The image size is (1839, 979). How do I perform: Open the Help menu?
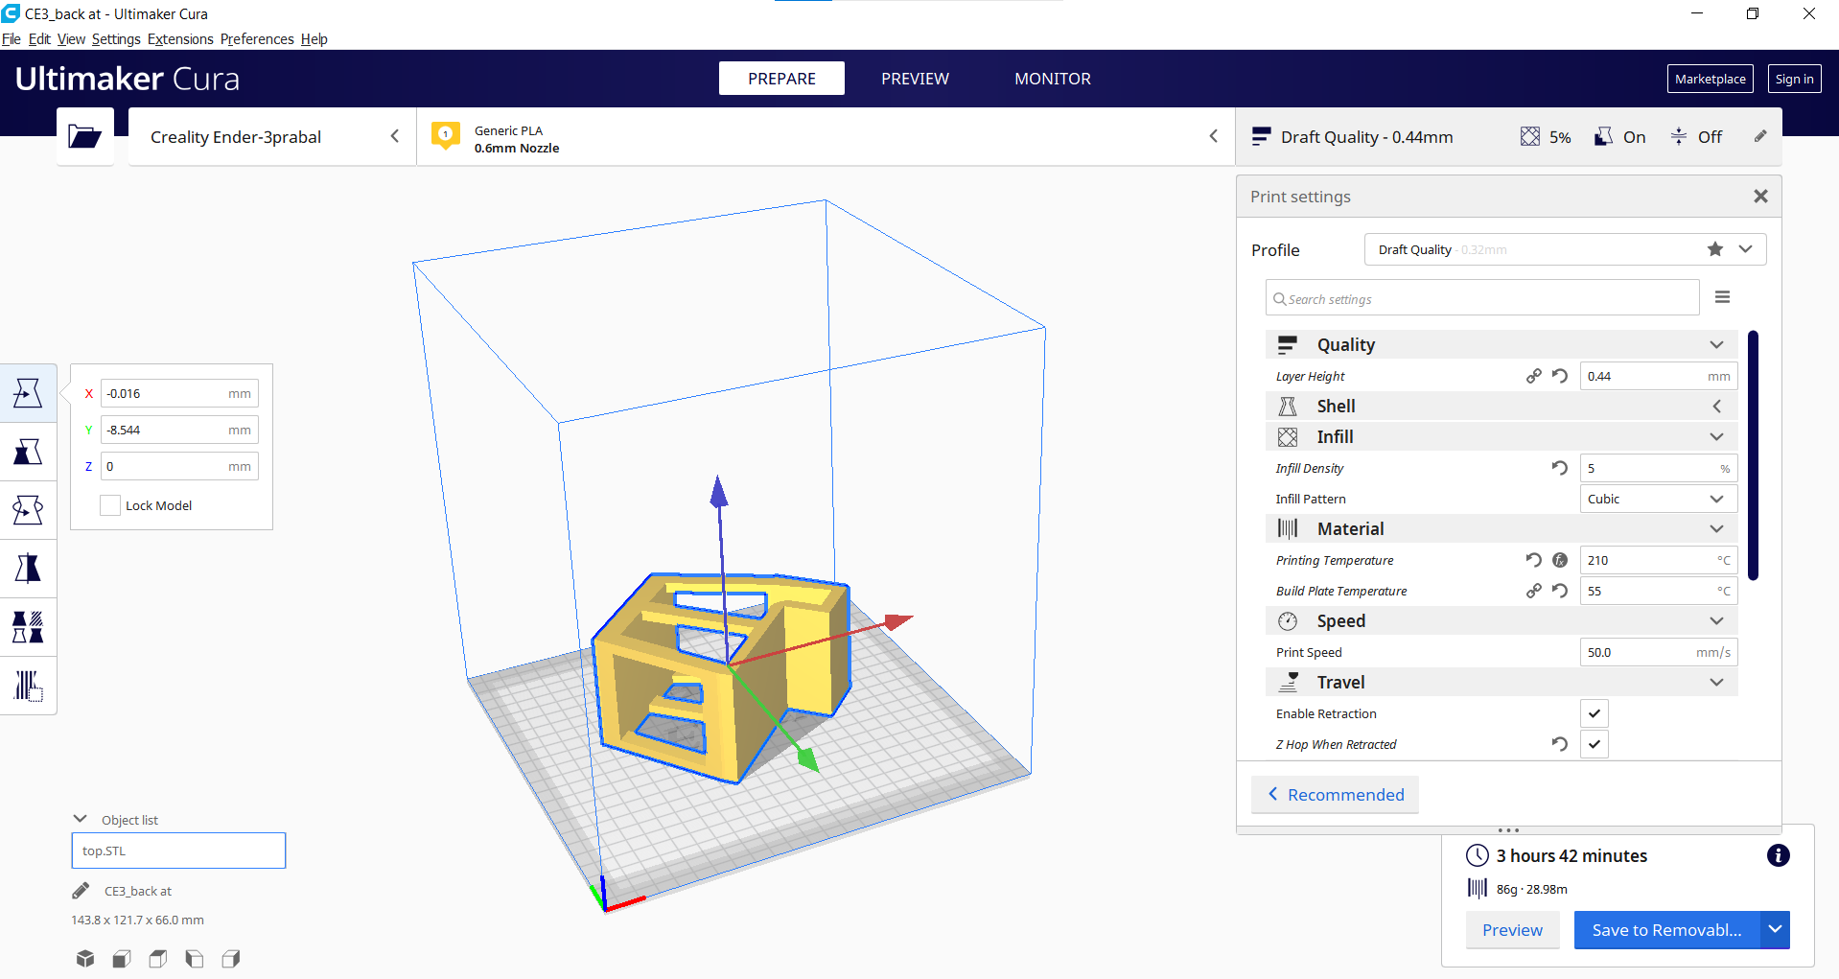[x=314, y=39]
